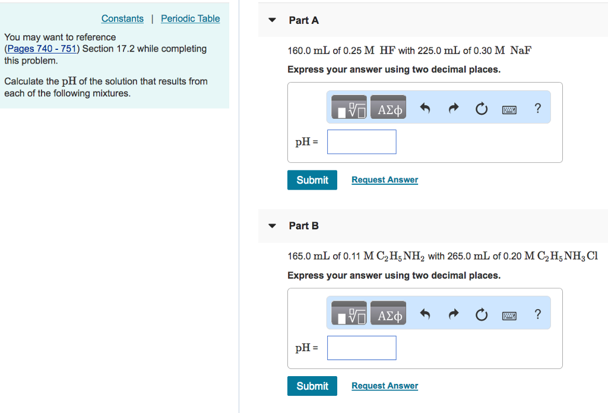Open the Periodic Table

(x=190, y=18)
